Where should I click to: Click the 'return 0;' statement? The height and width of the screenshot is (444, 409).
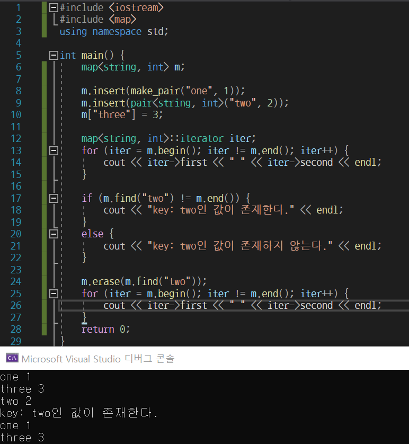105,330
